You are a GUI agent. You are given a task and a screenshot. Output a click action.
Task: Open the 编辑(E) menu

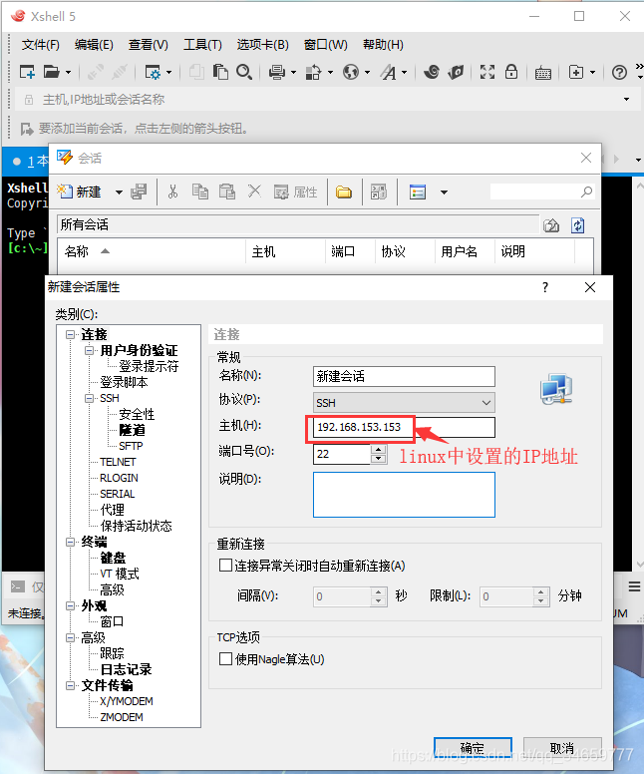click(94, 45)
